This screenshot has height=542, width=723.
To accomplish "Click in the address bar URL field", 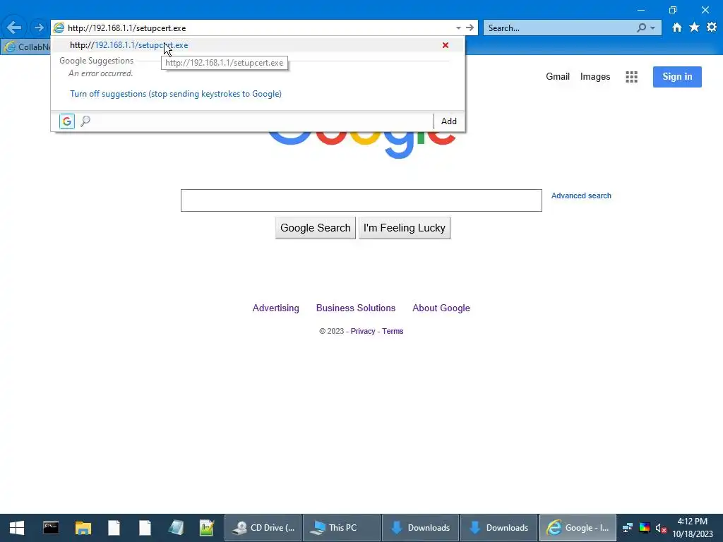I will coord(258,28).
